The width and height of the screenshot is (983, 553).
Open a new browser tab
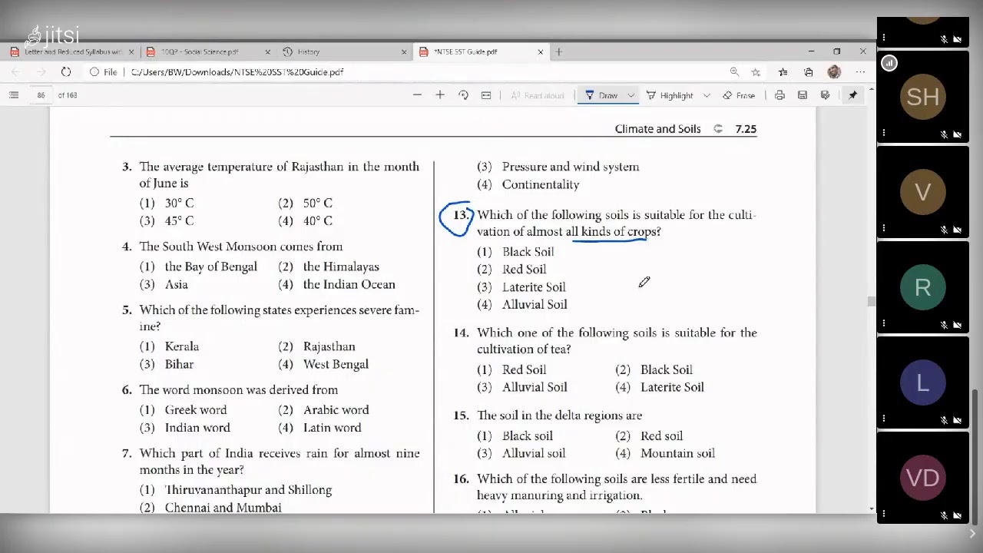coord(559,52)
